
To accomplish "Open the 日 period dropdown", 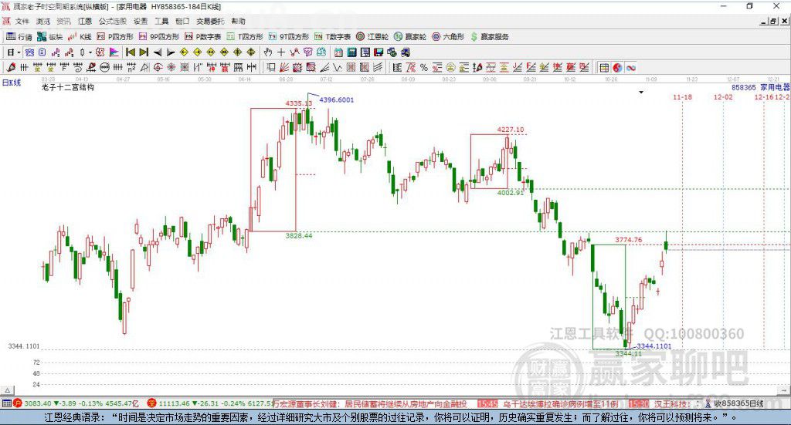I will 14,52.
